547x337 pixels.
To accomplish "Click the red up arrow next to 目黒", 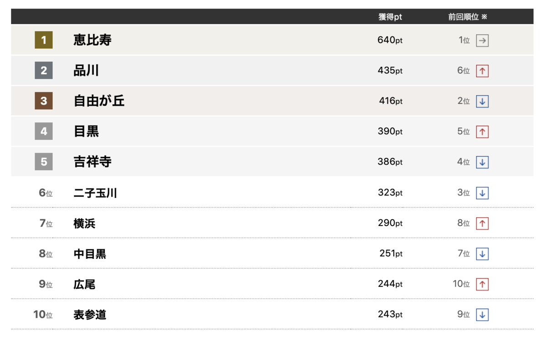I will (482, 131).
